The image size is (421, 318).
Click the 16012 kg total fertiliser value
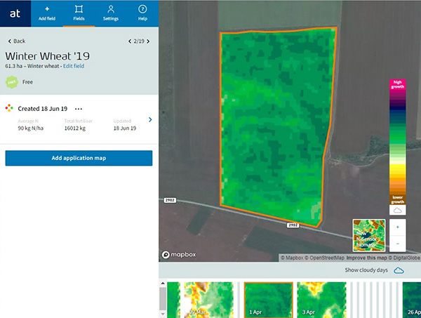tap(75, 128)
